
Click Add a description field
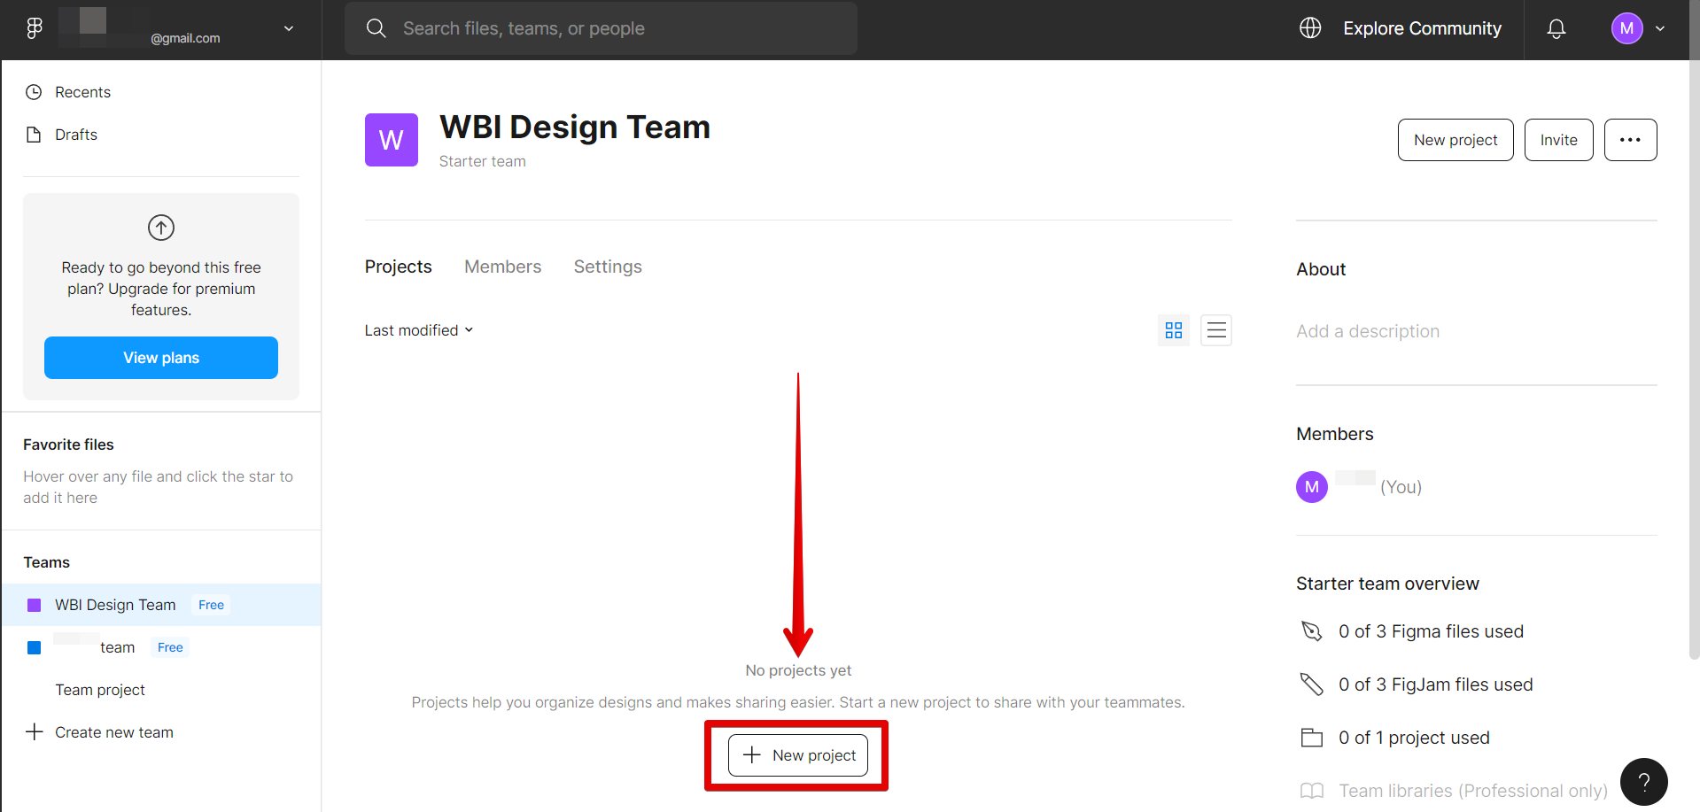1368,331
